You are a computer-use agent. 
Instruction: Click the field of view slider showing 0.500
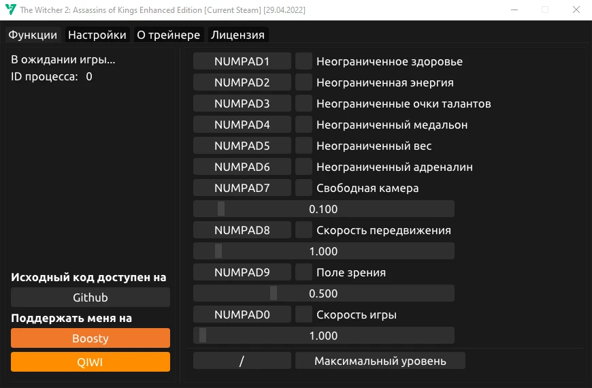pyautogui.click(x=324, y=293)
